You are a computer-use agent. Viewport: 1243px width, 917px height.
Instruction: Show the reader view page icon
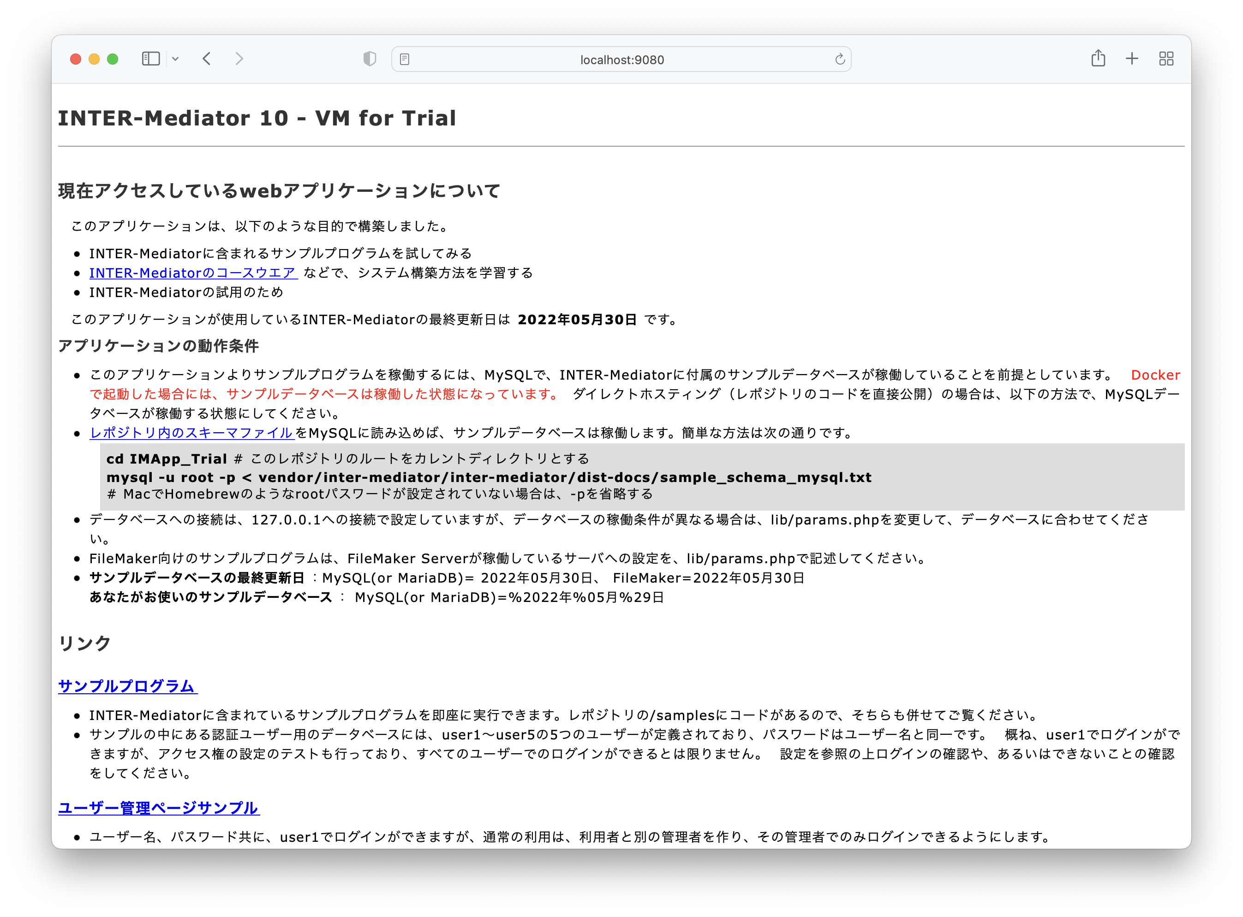[405, 60]
